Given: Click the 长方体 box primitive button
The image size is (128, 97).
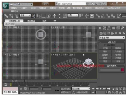Looking at the screenshot, I should coord(105,48).
